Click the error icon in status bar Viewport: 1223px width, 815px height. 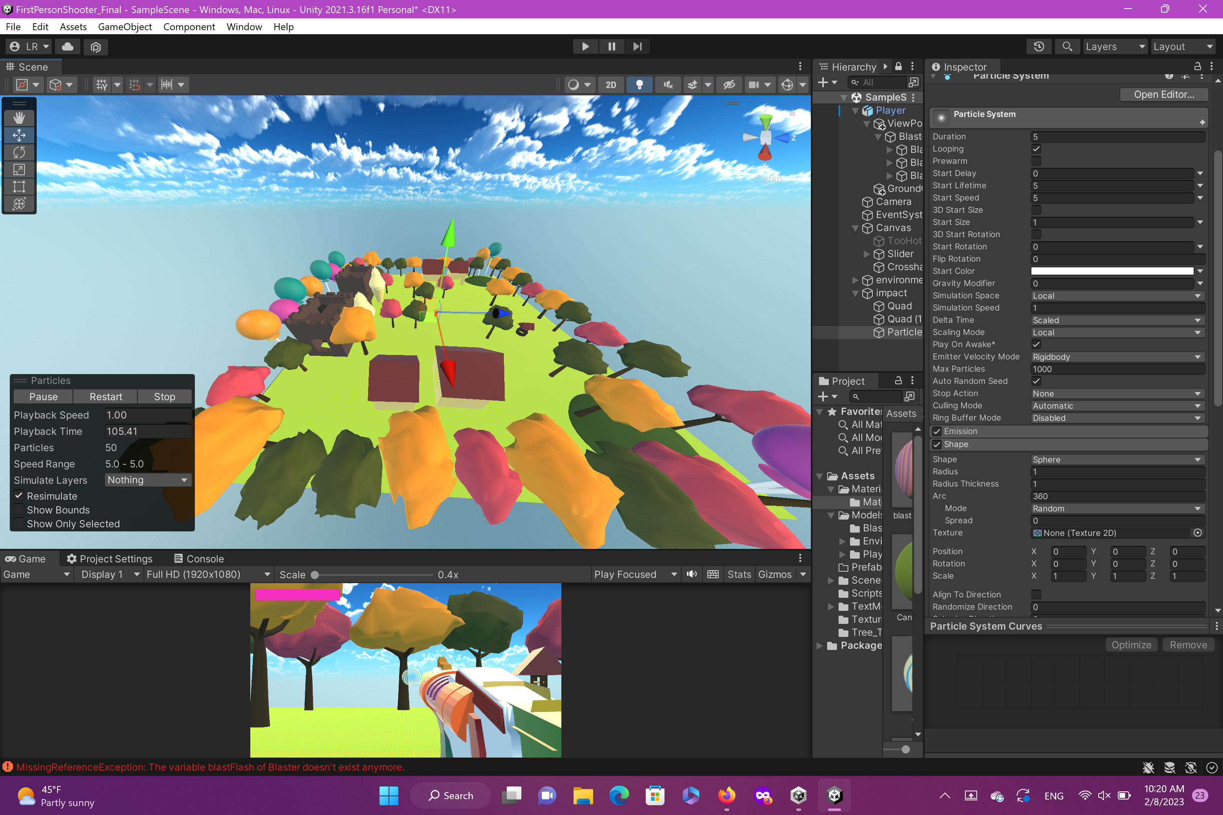pyautogui.click(x=8, y=767)
